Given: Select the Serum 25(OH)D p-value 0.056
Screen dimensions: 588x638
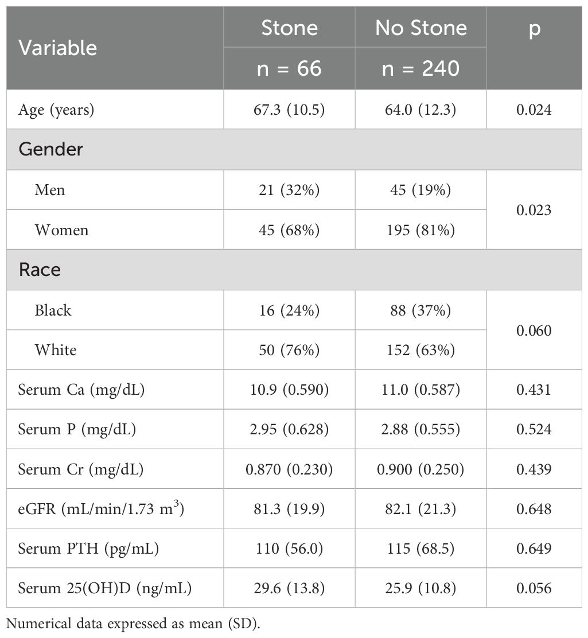Looking at the screenshot, I should (534, 588).
